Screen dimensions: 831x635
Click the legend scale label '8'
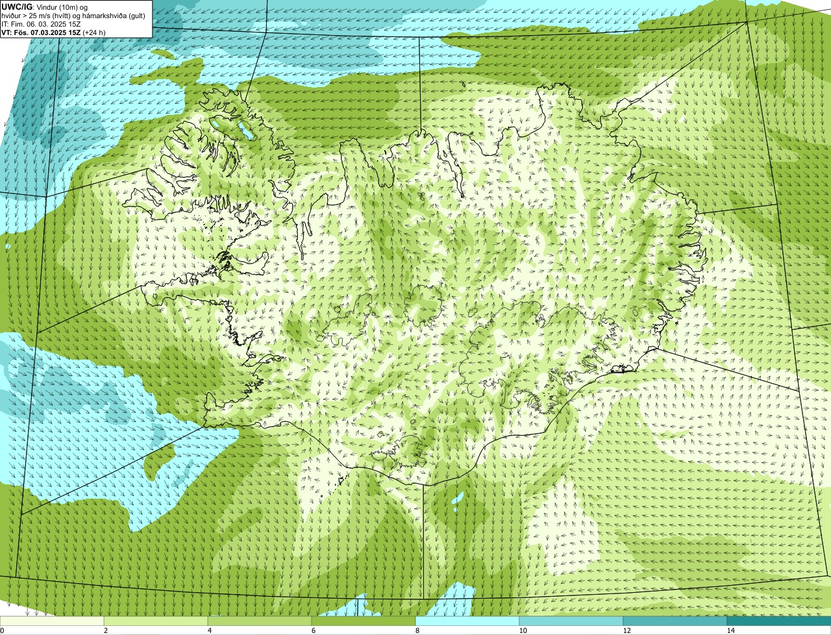point(417,630)
